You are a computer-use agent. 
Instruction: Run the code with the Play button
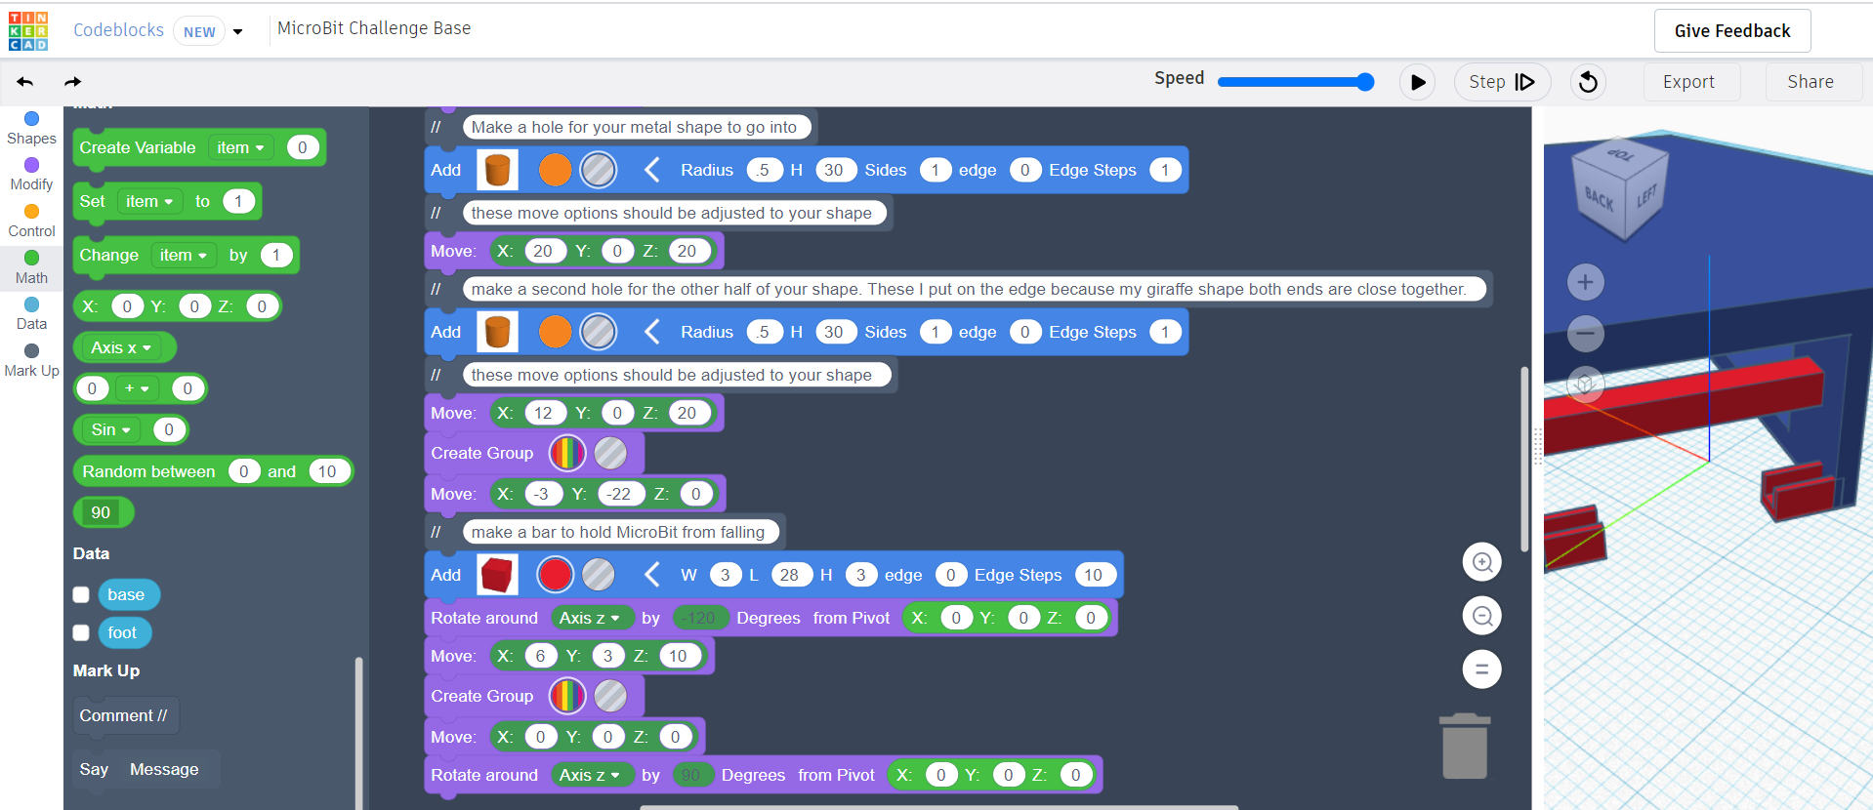(x=1418, y=82)
